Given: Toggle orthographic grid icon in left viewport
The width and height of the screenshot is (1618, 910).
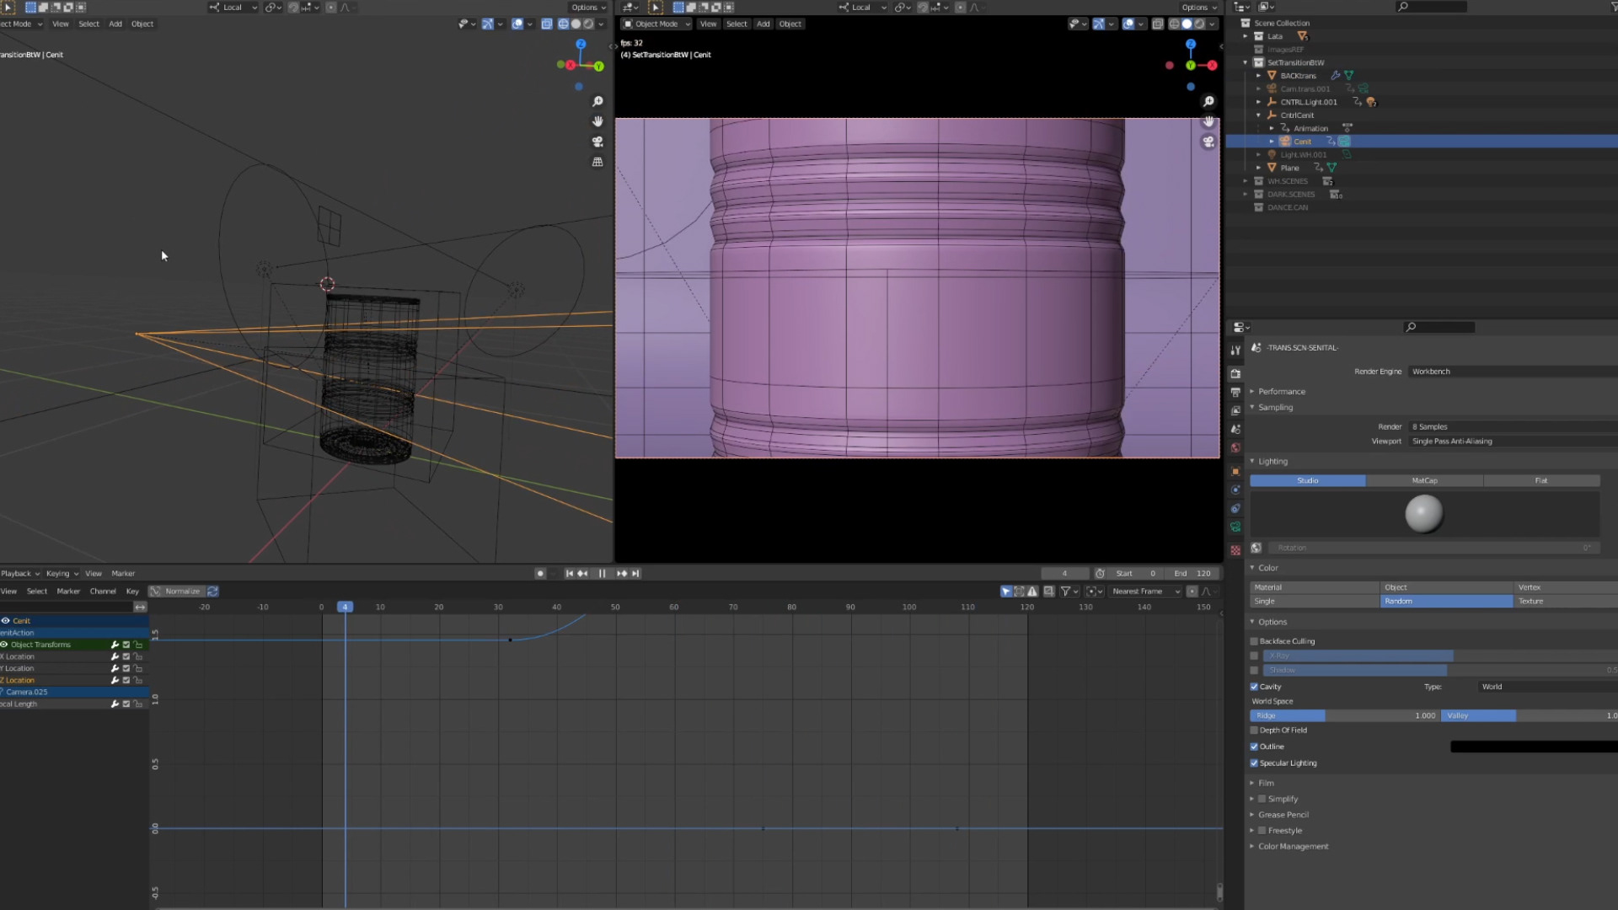Looking at the screenshot, I should coord(597,162).
